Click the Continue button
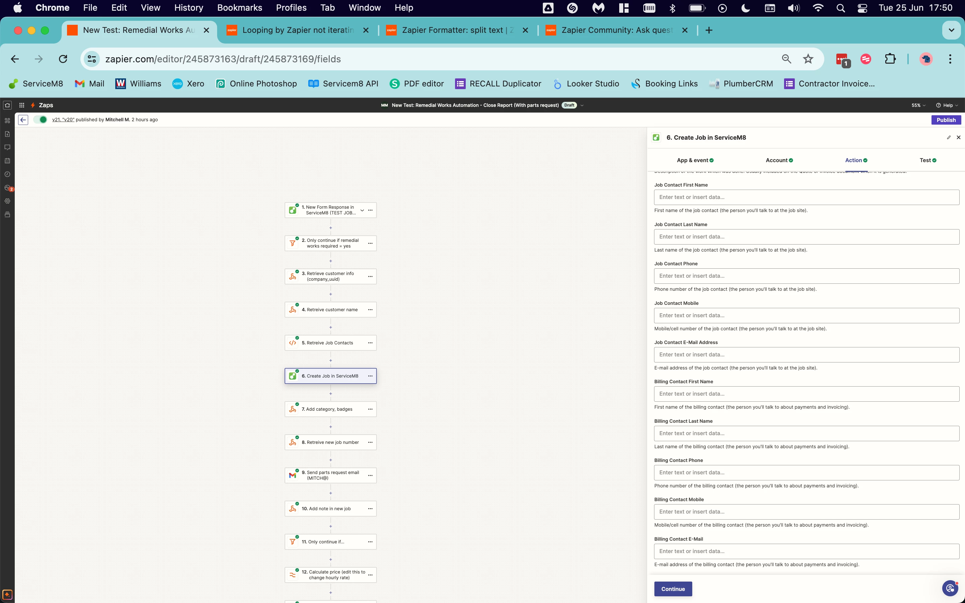965x603 pixels. point(673,589)
